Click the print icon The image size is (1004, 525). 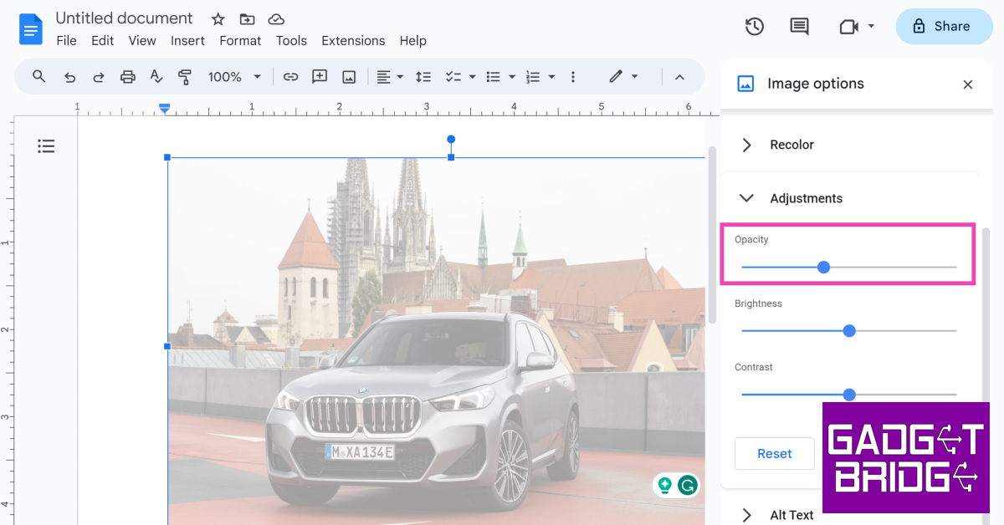click(x=127, y=77)
